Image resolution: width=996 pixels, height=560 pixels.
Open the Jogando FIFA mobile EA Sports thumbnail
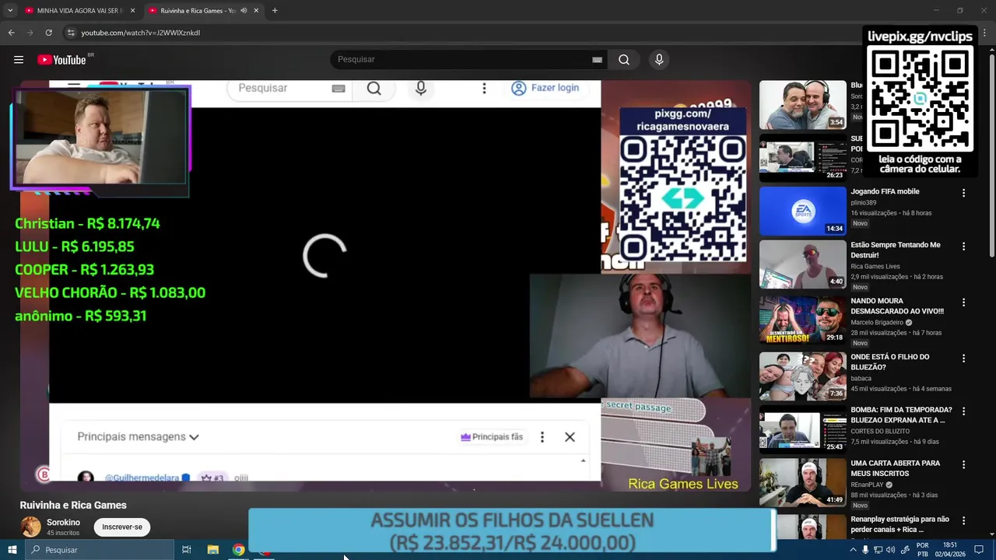(802, 211)
